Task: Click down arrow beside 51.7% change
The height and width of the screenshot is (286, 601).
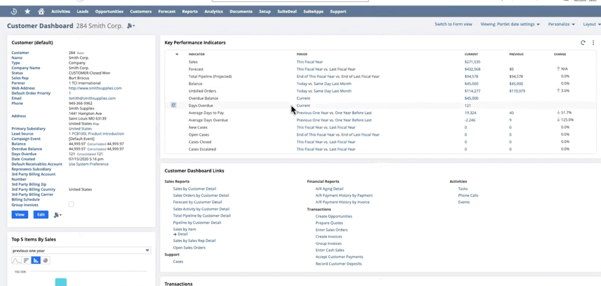Action: point(558,113)
